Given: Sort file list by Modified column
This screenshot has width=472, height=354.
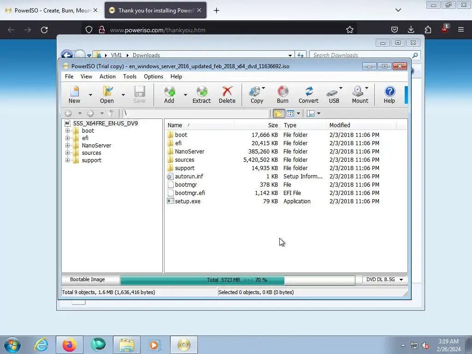Looking at the screenshot, I should point(361,125).
